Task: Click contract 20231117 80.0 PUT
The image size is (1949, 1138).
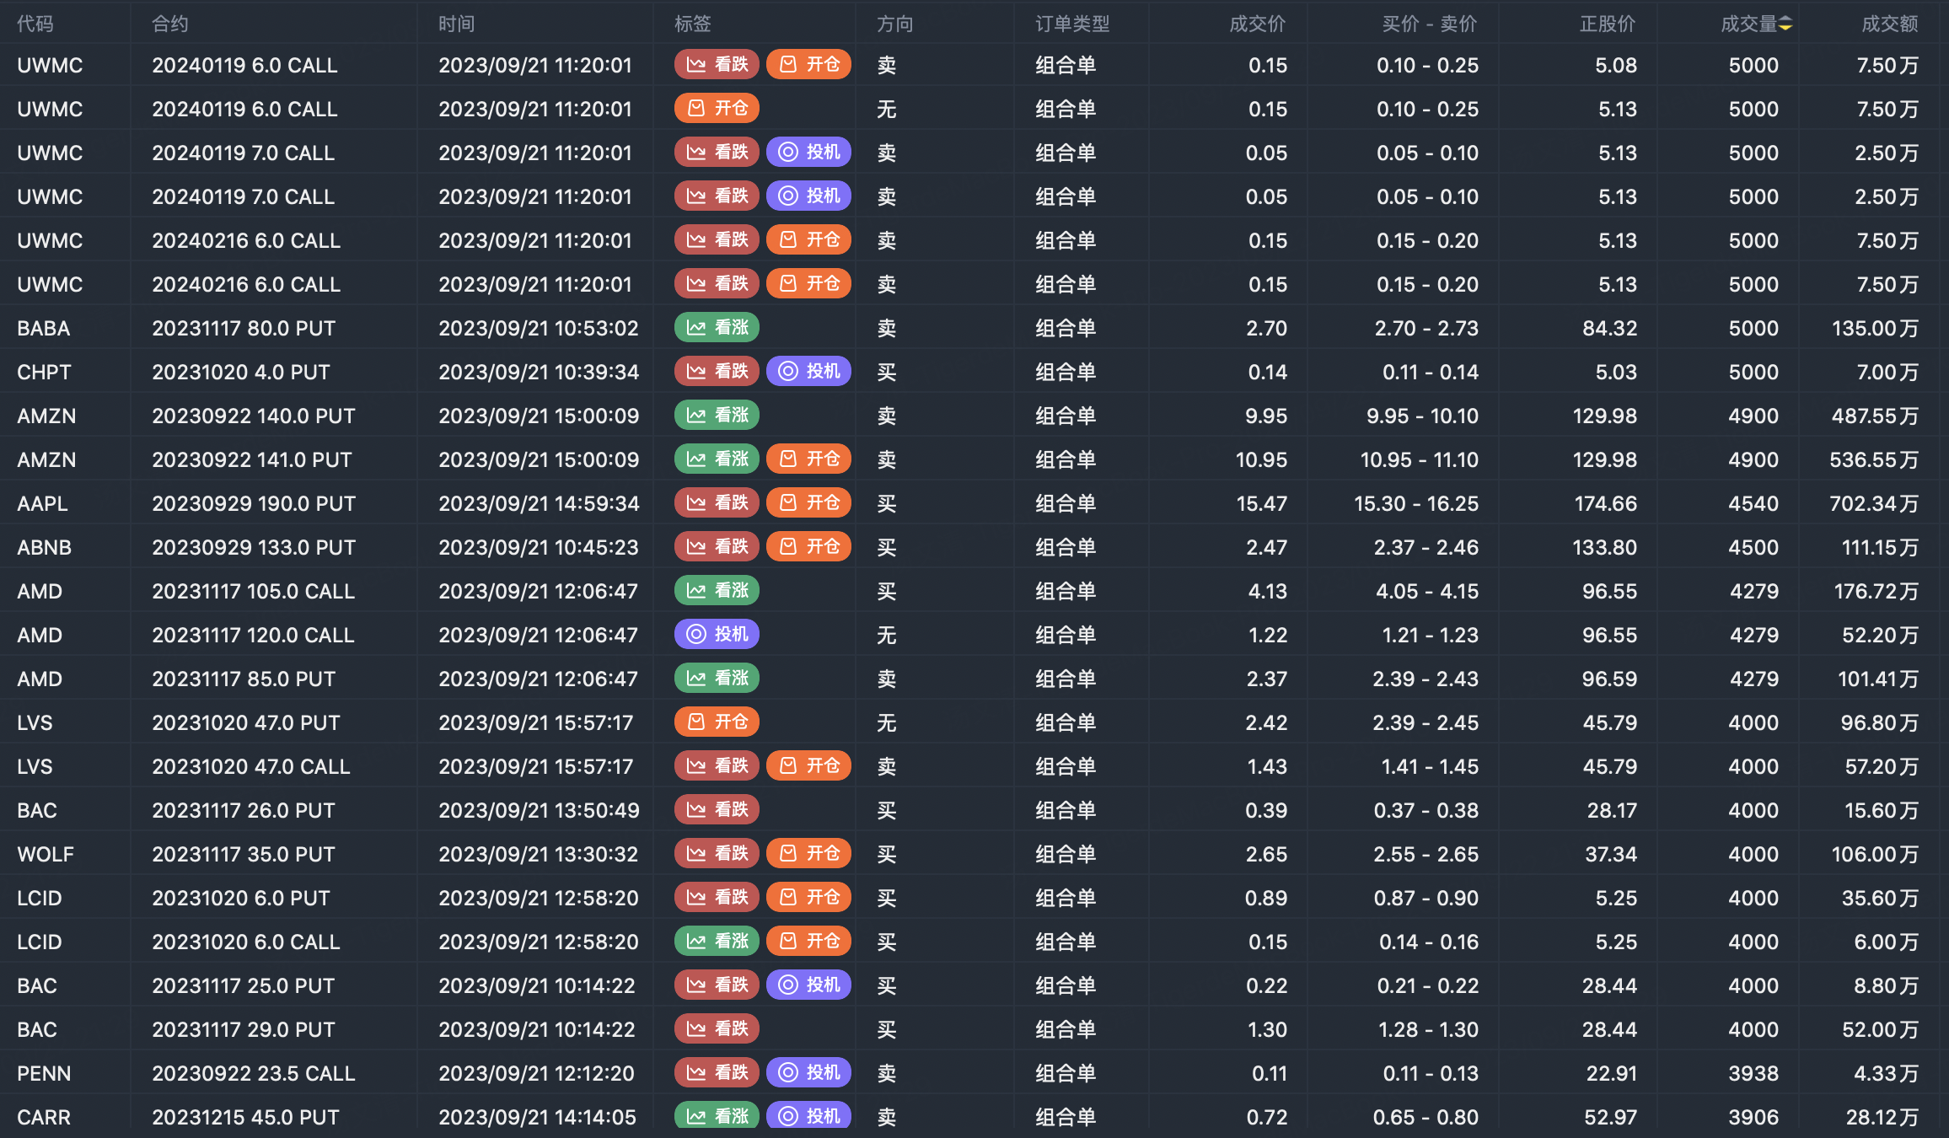Action: tap(244, 328)
